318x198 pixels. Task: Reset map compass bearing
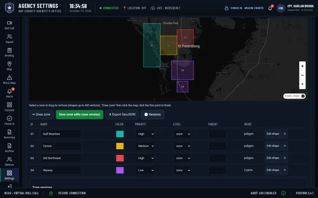(x=302, y=84)
